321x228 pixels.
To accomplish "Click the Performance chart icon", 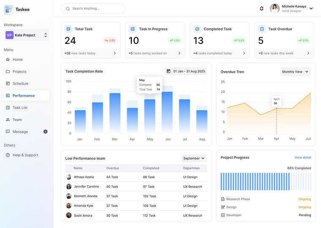I will click(x=8, y=95).
